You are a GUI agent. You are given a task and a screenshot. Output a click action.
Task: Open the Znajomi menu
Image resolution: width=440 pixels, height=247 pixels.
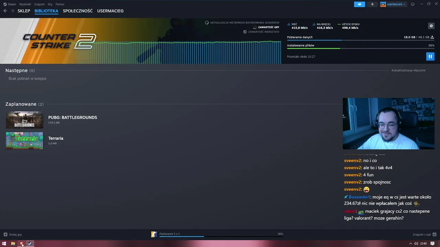(x=40, y=4)
